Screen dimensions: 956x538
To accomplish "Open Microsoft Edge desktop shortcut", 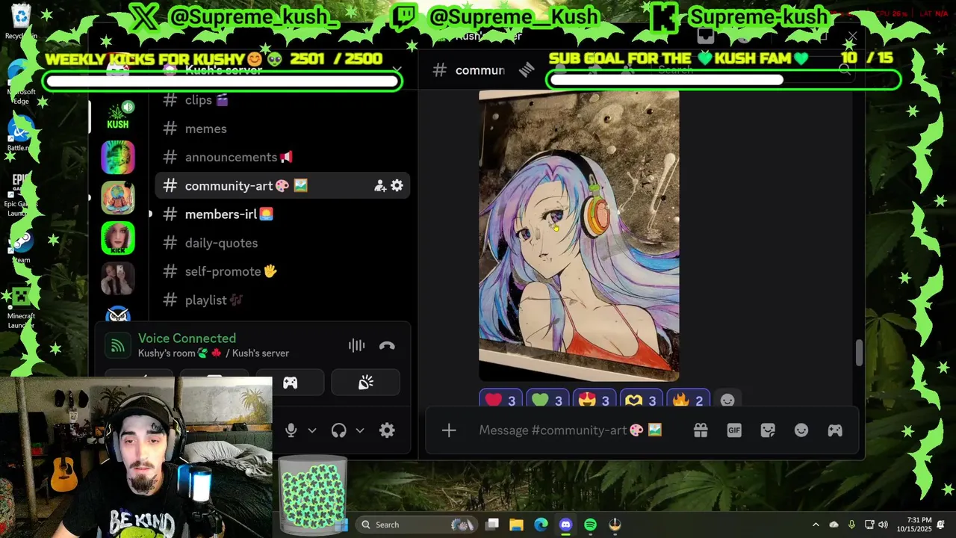I will (21, 82).
